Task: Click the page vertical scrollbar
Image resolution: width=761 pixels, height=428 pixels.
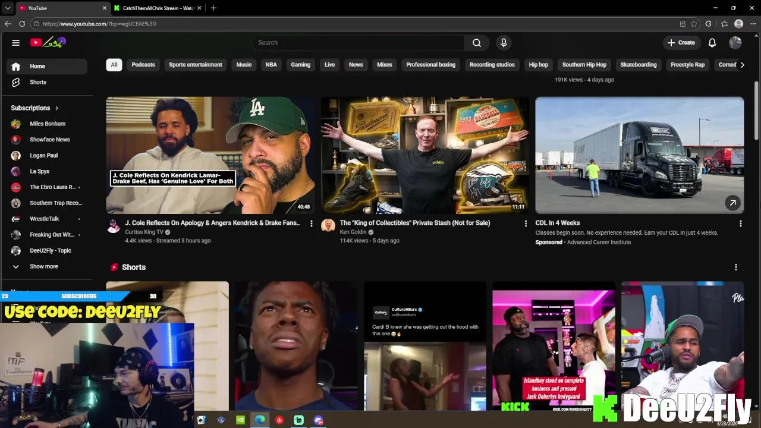Action: click(x=756, y=110)
